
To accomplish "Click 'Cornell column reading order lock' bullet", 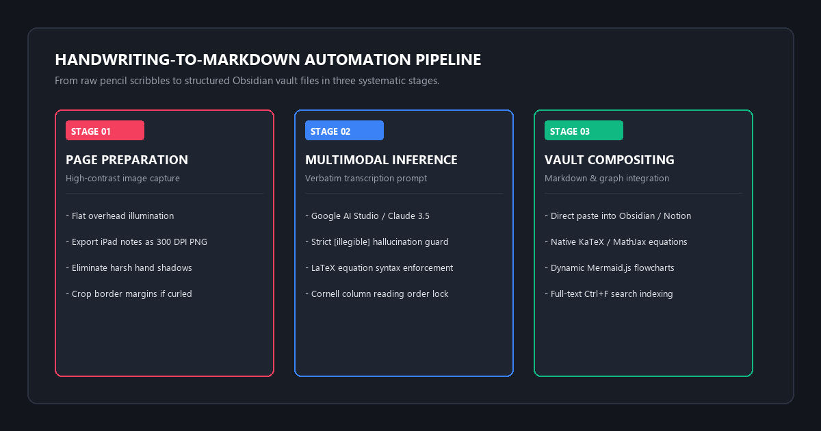I will pyautogui.click(x=377, y=294).
